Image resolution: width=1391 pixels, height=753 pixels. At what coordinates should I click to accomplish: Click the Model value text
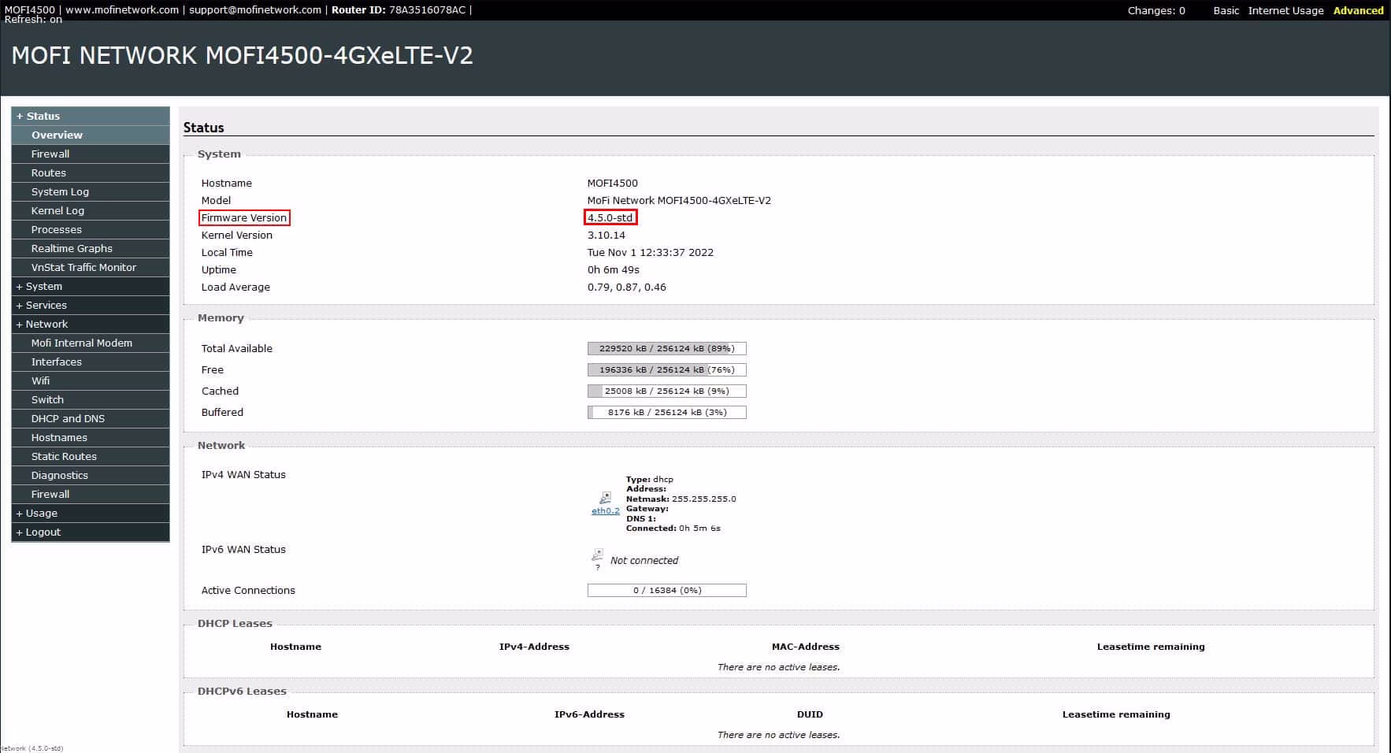coord(679,200)
